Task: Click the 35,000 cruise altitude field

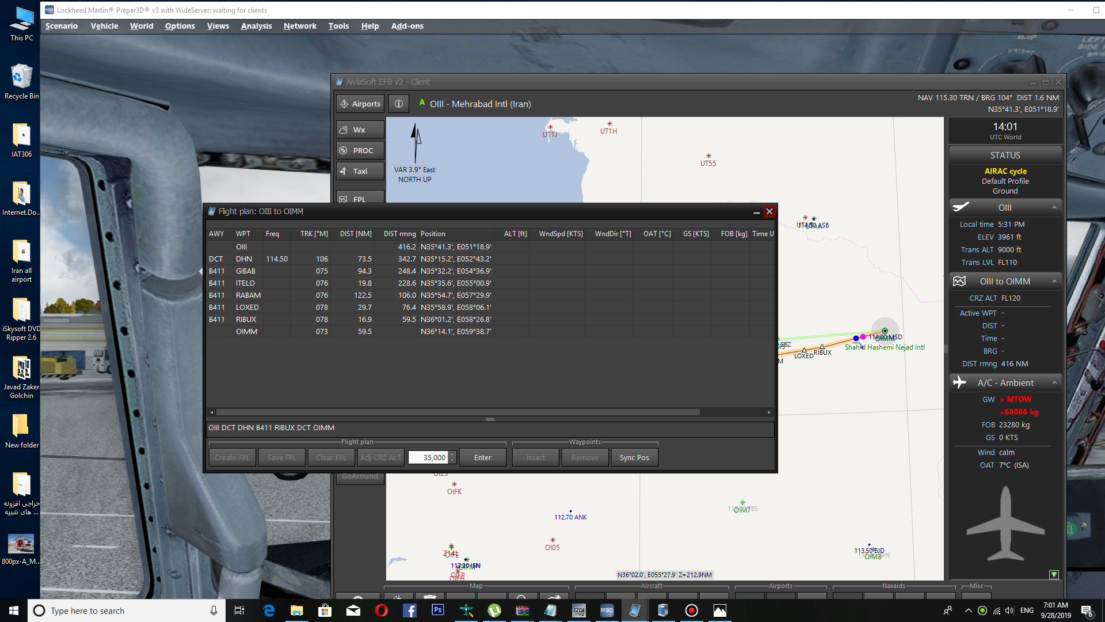Action: pyautogui.click(x=429, y=457)
